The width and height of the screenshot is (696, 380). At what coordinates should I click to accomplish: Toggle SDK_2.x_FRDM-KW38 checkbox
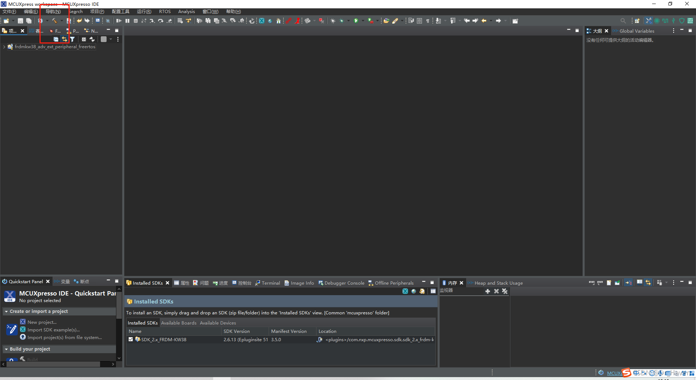pos(130,339)
